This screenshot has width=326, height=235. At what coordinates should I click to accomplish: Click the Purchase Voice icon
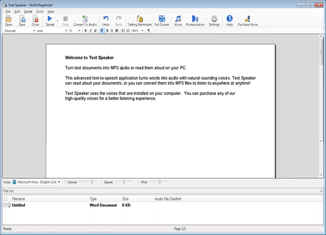pos(248,19)
